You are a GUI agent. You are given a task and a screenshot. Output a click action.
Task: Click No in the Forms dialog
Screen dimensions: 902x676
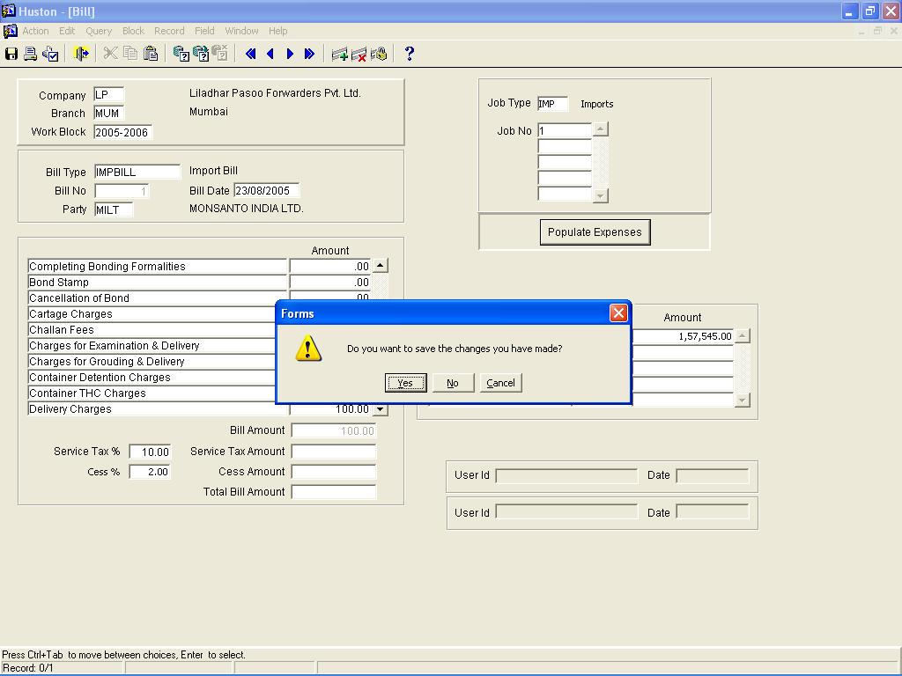click(x=453, y=383)
